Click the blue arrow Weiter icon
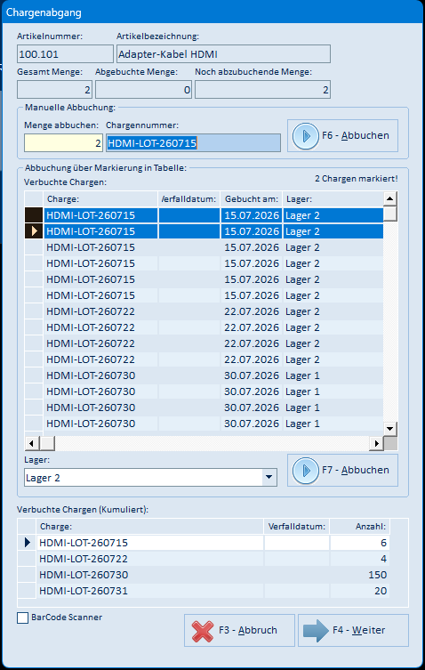 [x=316, y=631]
